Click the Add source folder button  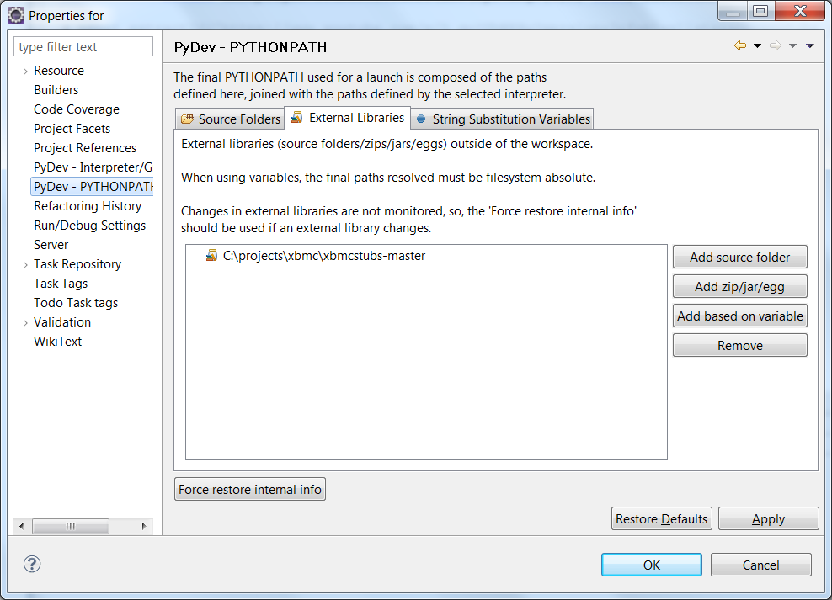click(739, 257)
